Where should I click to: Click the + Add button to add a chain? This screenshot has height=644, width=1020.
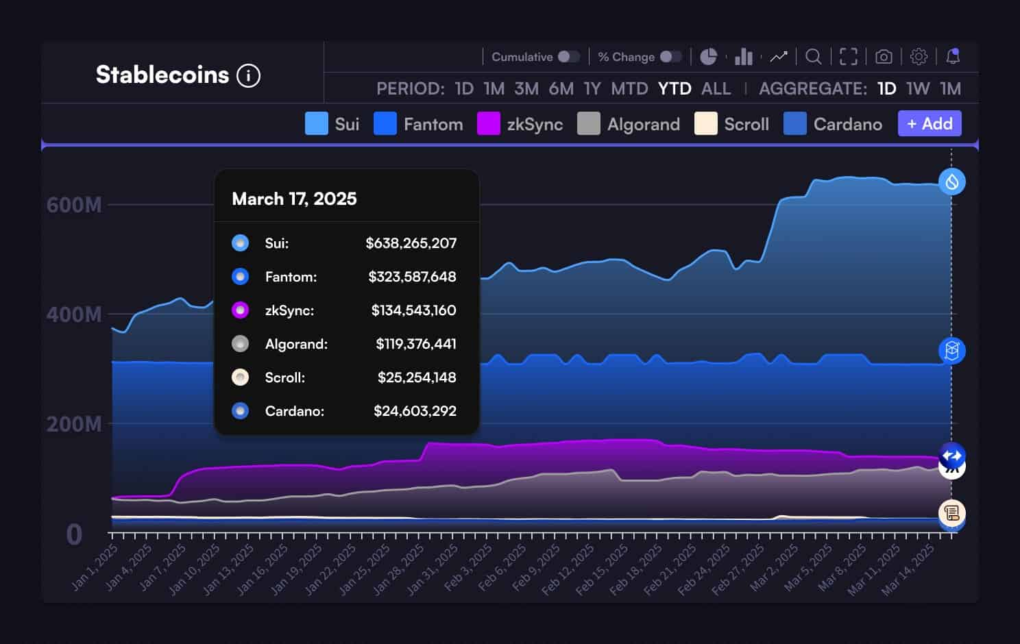click(930, 124)
